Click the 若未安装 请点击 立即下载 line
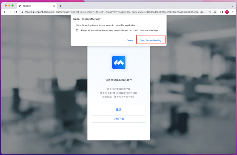The image size is (237, 155). pyautogui.click(x=119, y=97)
